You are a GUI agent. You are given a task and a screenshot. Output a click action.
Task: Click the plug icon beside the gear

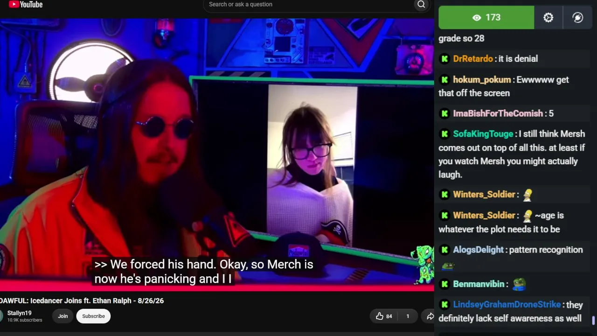577,18
